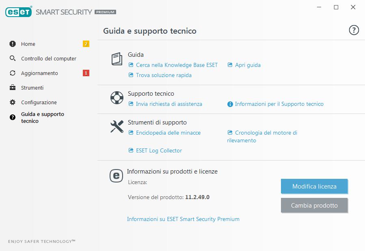Click the yellow Home notification badge
Screen dimensions: 365x251
tap(86, 44)
